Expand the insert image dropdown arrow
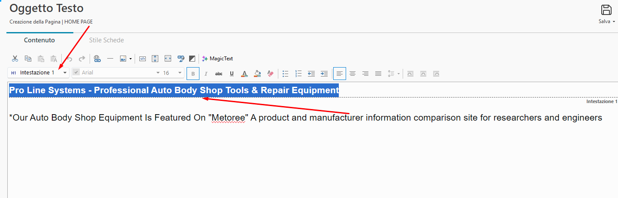This screenshot has width=618, height=198. (x=130, y=59)
